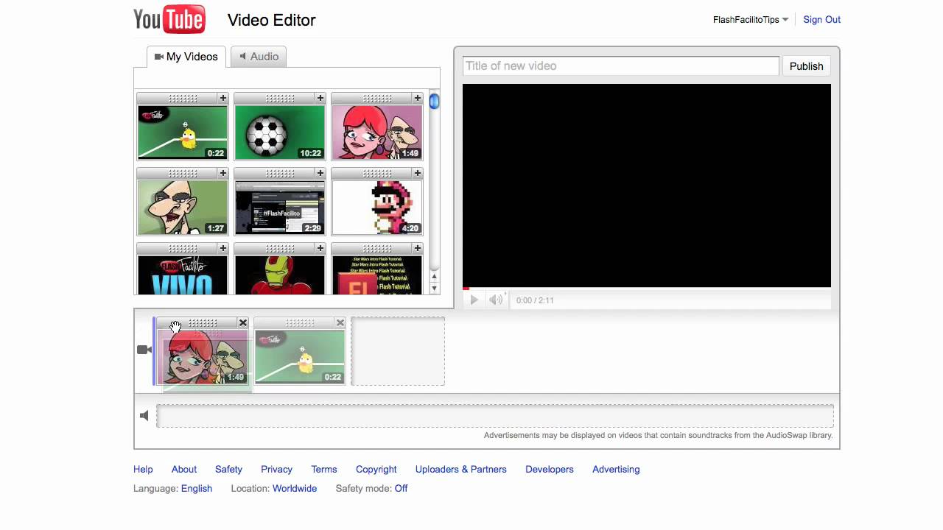This screenshot has width=943, height=530.
Task: Click the audio track speaker icon
Action: pos(144,416)
